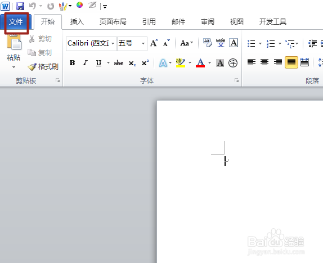Toggle Character Shading icon
The height and width of the screenshot is (263, 323).
(x=220, y=63)
